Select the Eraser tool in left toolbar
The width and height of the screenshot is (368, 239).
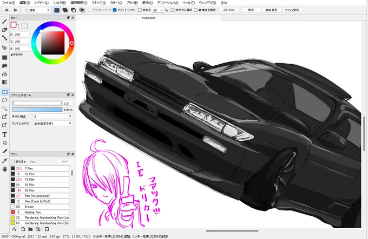[x=4, y=30]
